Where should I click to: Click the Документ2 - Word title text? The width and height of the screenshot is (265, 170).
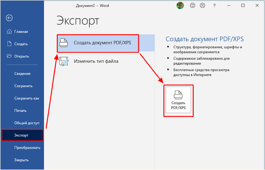[x=92, y=6]
